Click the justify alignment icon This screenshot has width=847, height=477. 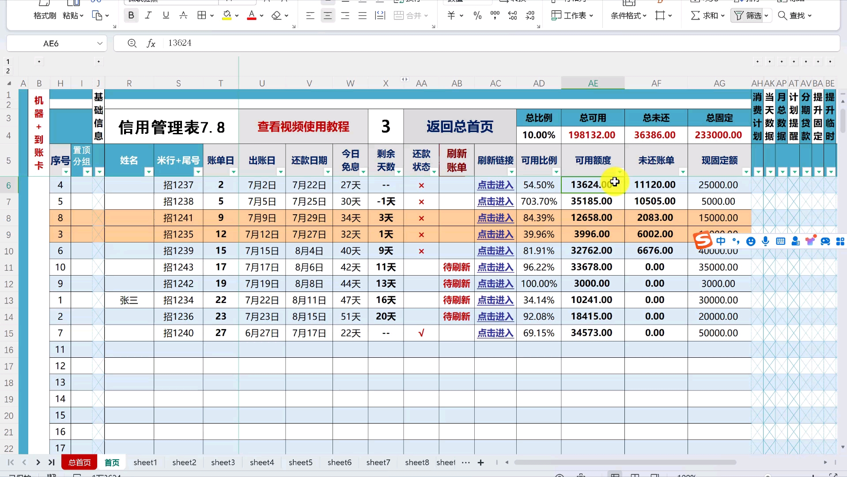(363, 15)
